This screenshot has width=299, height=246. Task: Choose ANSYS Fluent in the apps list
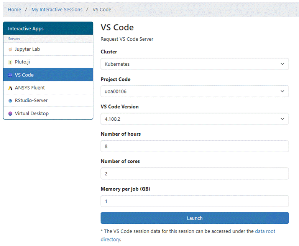pyautogui.click(x=30, y=88)
